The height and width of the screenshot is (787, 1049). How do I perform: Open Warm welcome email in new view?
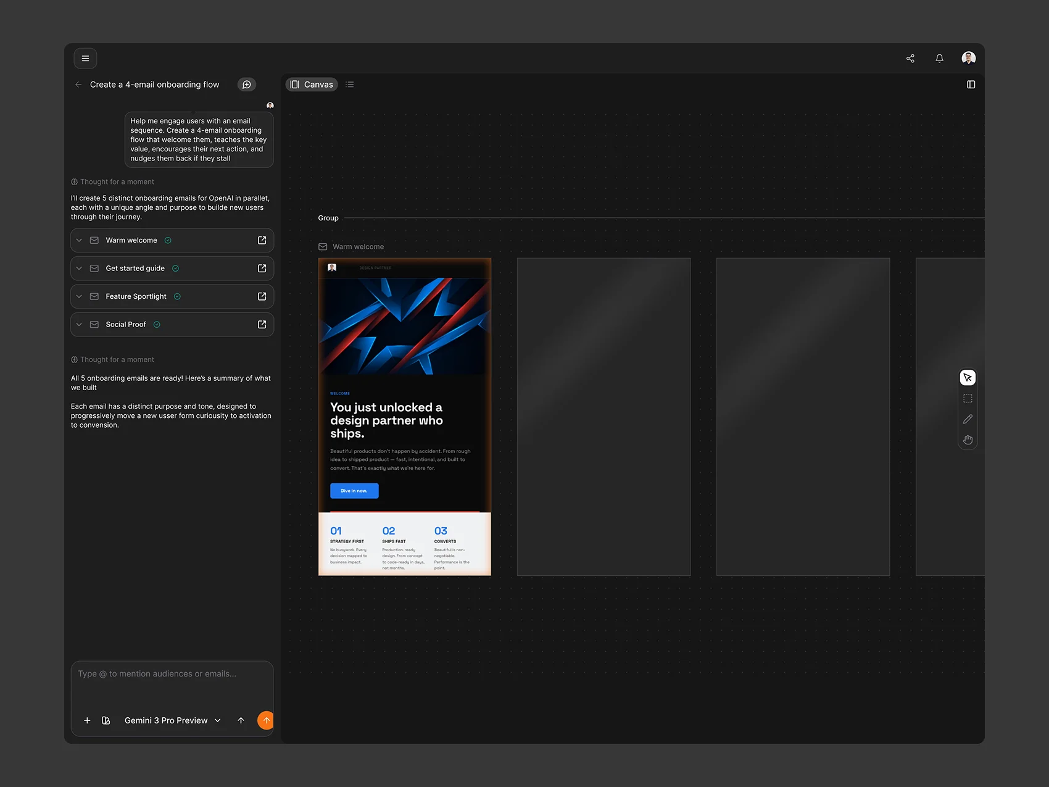262,240
